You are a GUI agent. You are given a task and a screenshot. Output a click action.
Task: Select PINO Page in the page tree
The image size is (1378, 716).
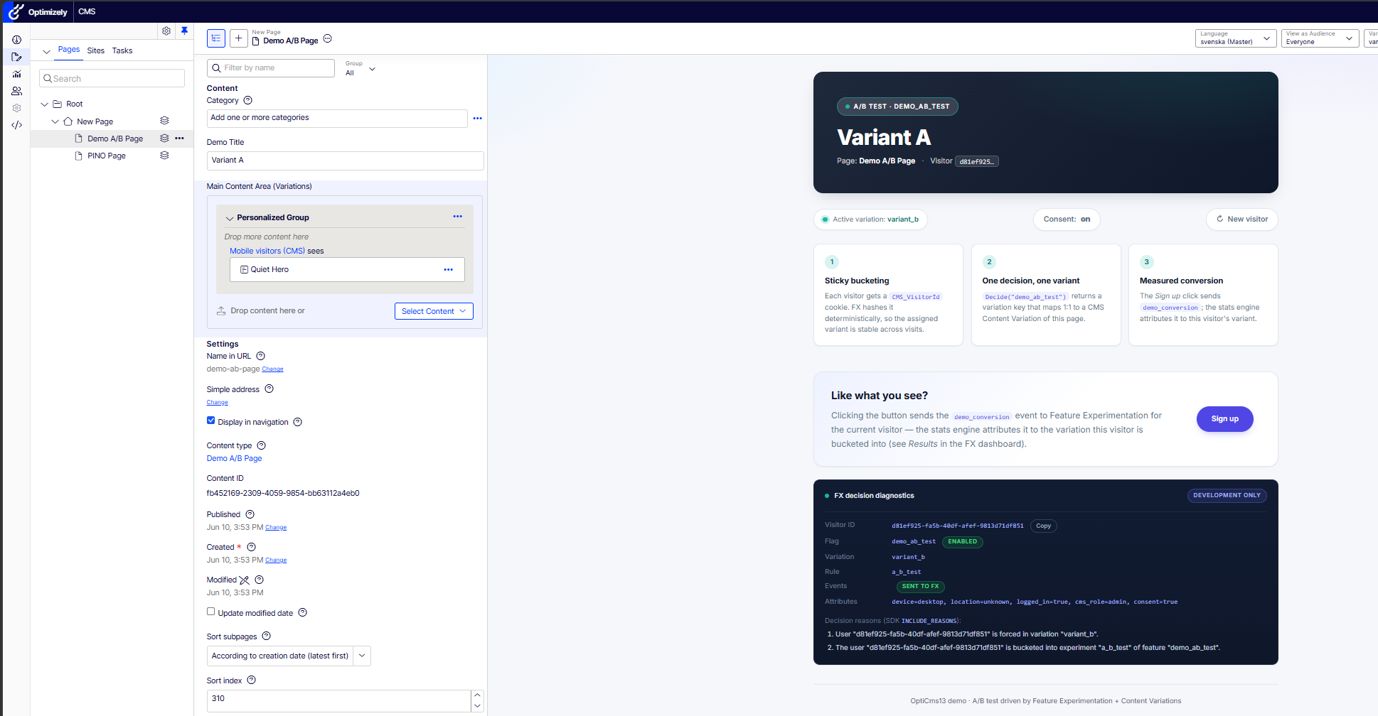pyautogui.click(x=107, y=156)
